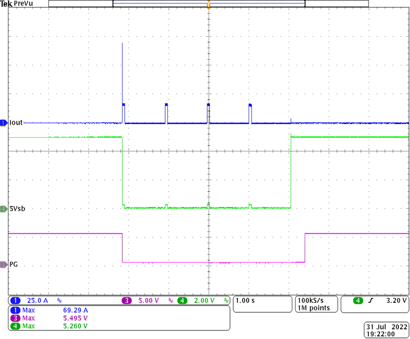Click the 1.00 s timebase readout

pos(245,301)
